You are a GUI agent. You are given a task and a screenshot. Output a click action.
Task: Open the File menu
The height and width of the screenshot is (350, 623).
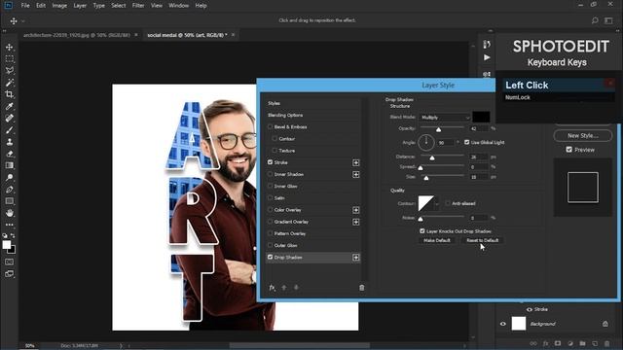(x=25, y=6)
